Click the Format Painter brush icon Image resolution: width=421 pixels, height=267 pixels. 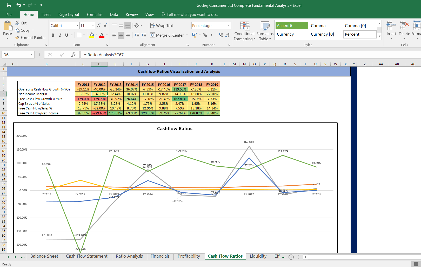17,37
